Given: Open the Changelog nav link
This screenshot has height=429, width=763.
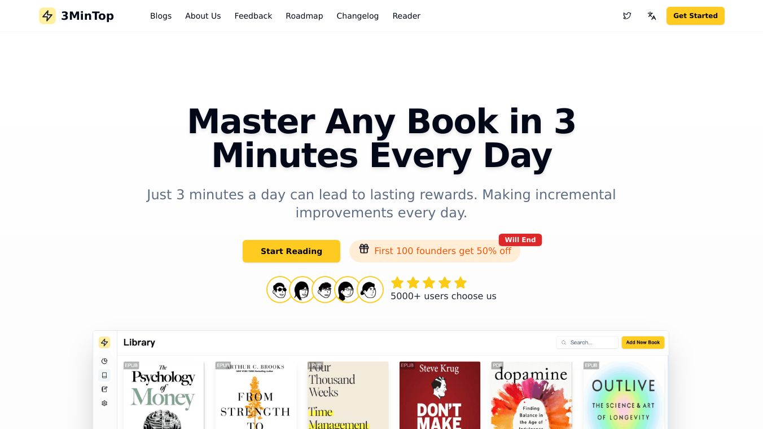Looking at the screenshot, I should [x=358, y=16].
